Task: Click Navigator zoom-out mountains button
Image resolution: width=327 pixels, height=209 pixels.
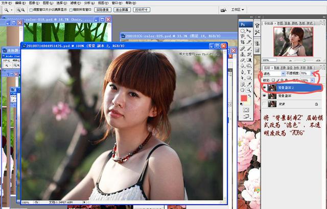Action: click(290, 60)
